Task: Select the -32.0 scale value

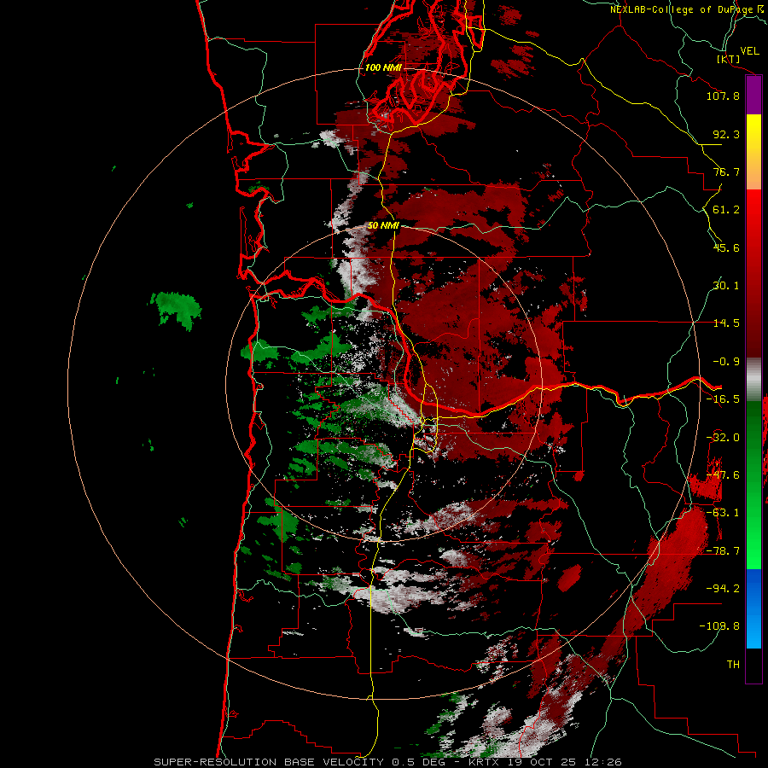Action: click(x=723, y=438)
